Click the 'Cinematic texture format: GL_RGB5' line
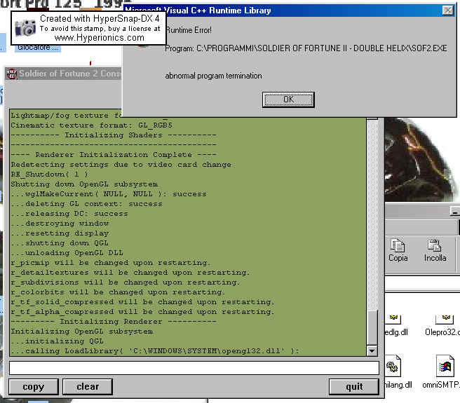The width and height of the screenshot is (460, 403). click(x=92, y=125)
